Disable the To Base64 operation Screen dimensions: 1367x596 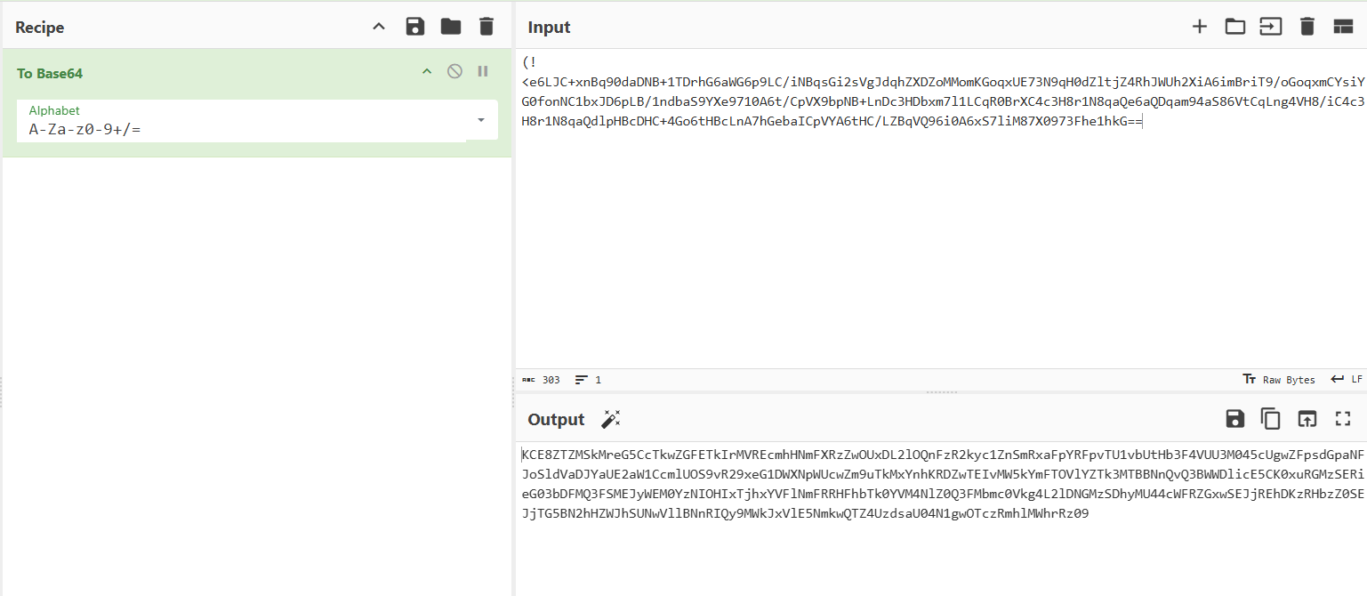pyautogui.click(x=454, y=71)
